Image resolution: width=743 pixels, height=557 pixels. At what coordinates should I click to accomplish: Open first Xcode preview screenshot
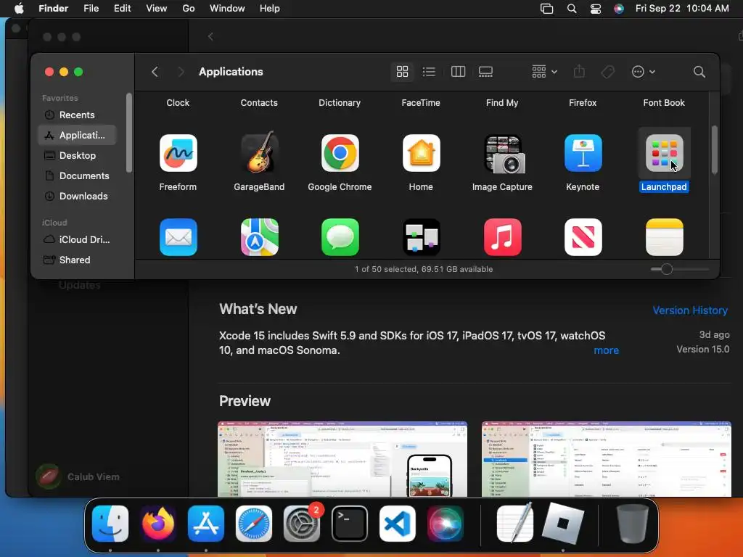342,459
